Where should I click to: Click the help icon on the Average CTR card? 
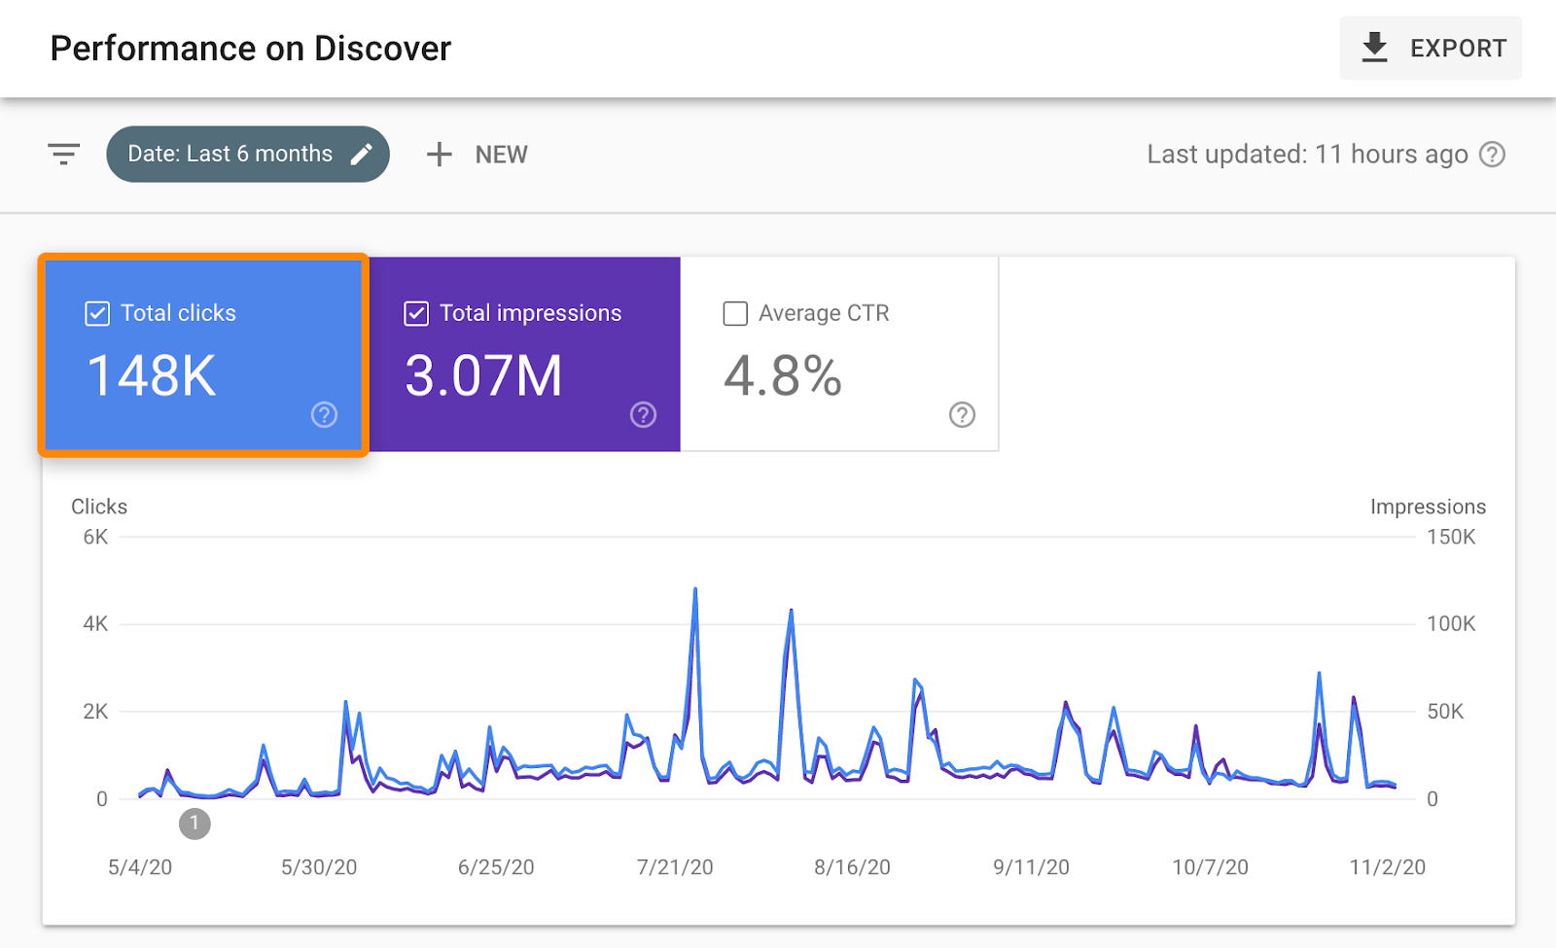[x=962, y=415]
